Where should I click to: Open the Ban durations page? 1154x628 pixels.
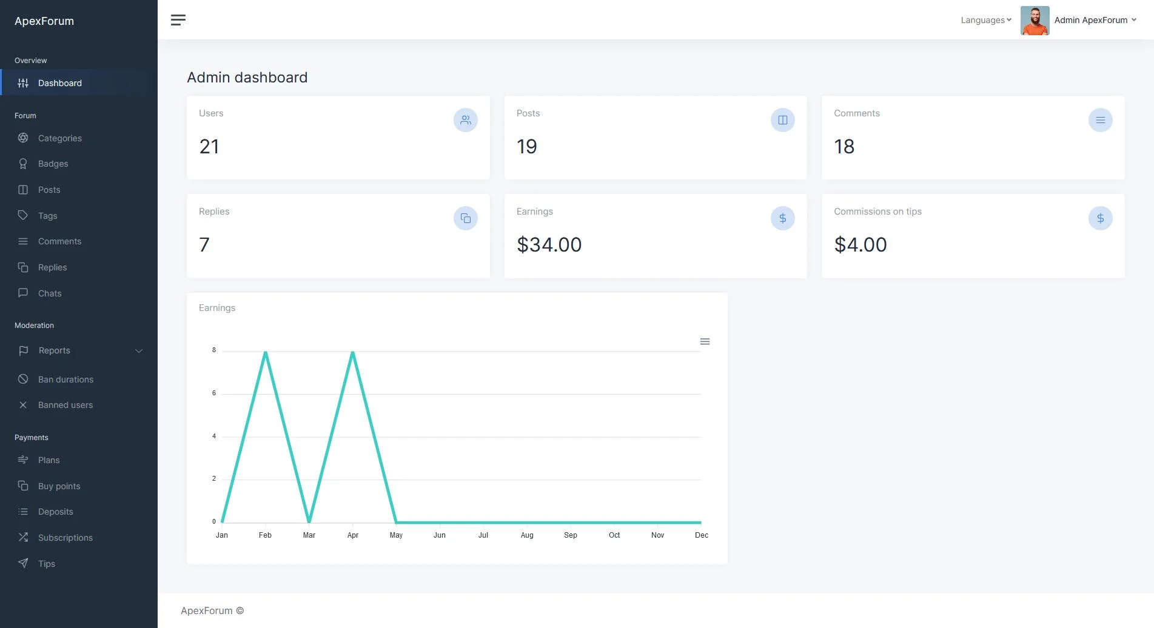[x=65, y=379]
